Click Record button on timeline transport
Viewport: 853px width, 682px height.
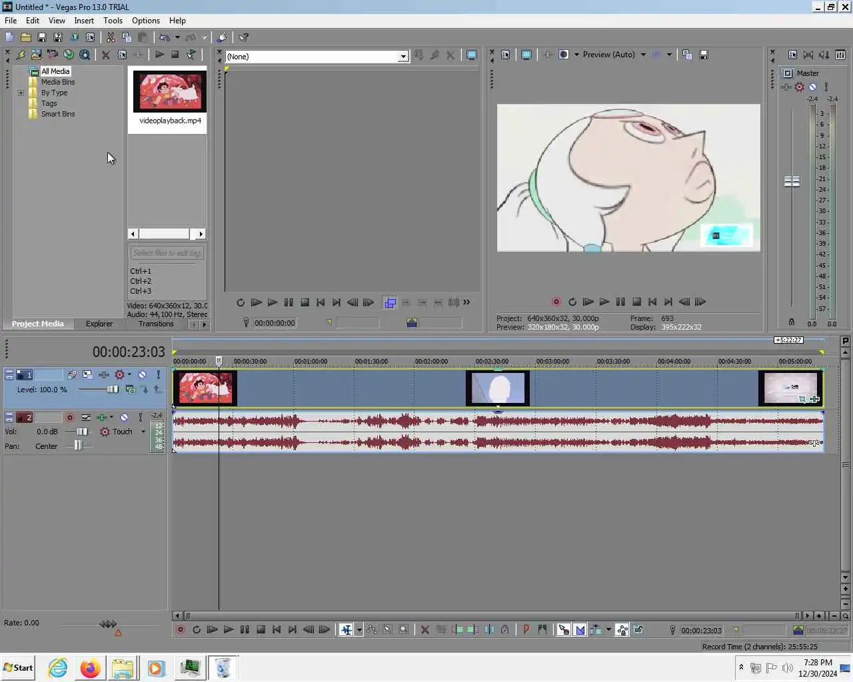click(x=180, y=629)
